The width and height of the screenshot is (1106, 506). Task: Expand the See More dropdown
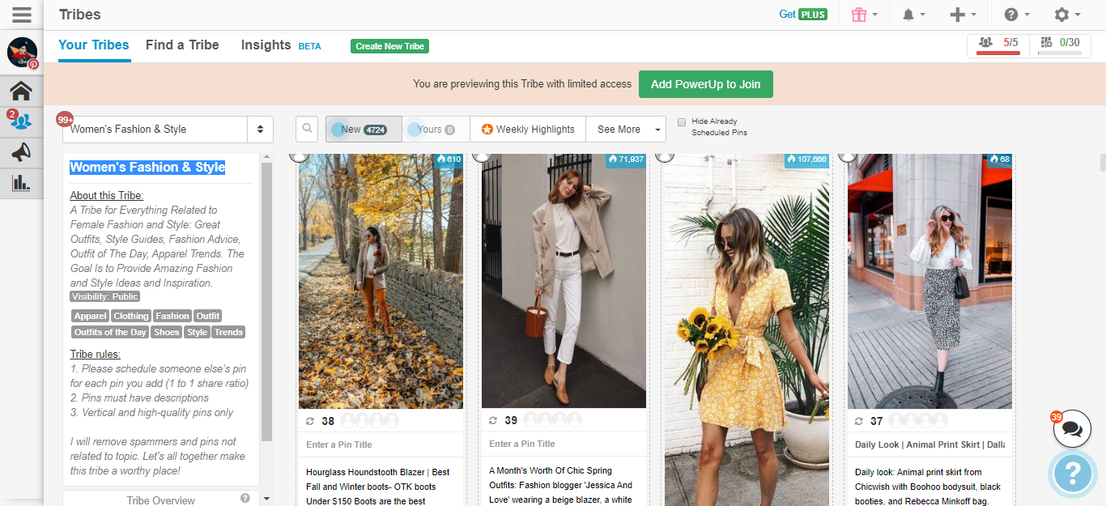click(x=626, y=129)
